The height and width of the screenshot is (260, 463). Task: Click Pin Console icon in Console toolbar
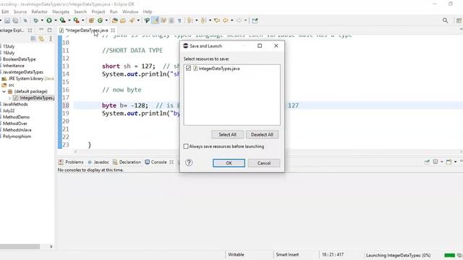click(427, 162)
